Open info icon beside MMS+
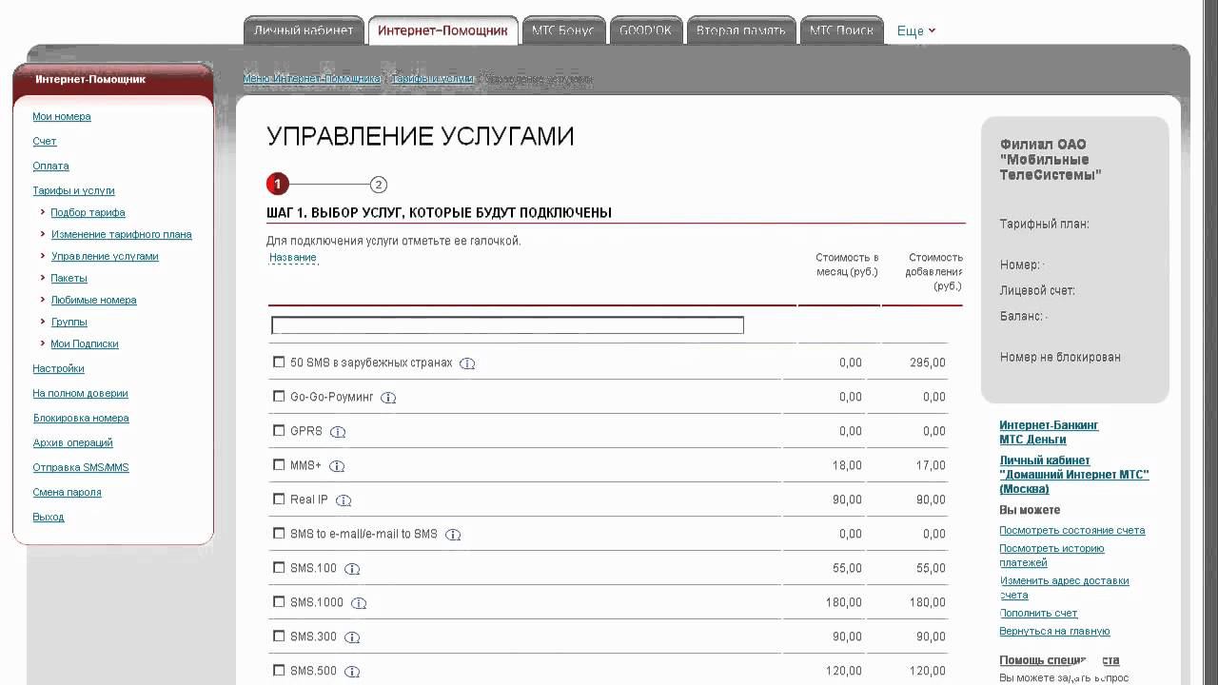Viewport: 1218px width, 685px height. 337,466
